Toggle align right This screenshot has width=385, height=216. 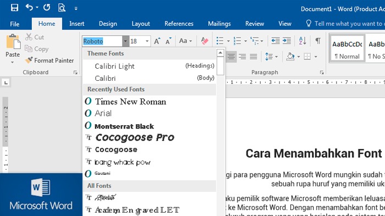pyautogui.click(x=243, y=57)
